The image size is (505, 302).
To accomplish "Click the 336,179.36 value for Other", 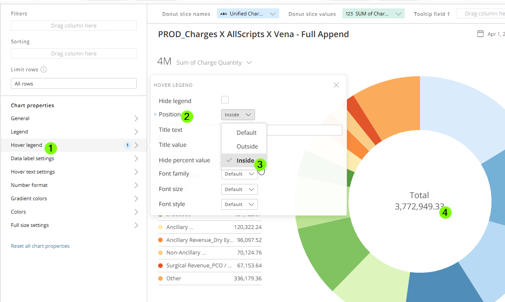I will [248, 279].
